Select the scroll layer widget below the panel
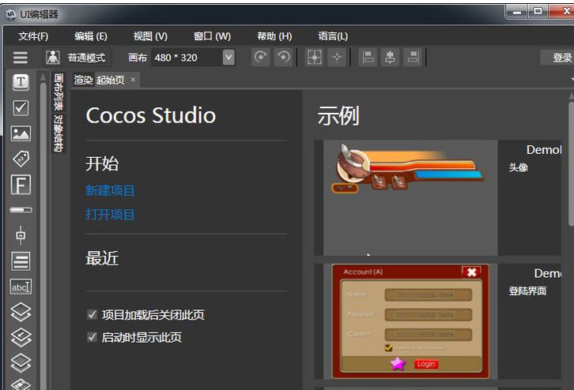 (21, 337)
